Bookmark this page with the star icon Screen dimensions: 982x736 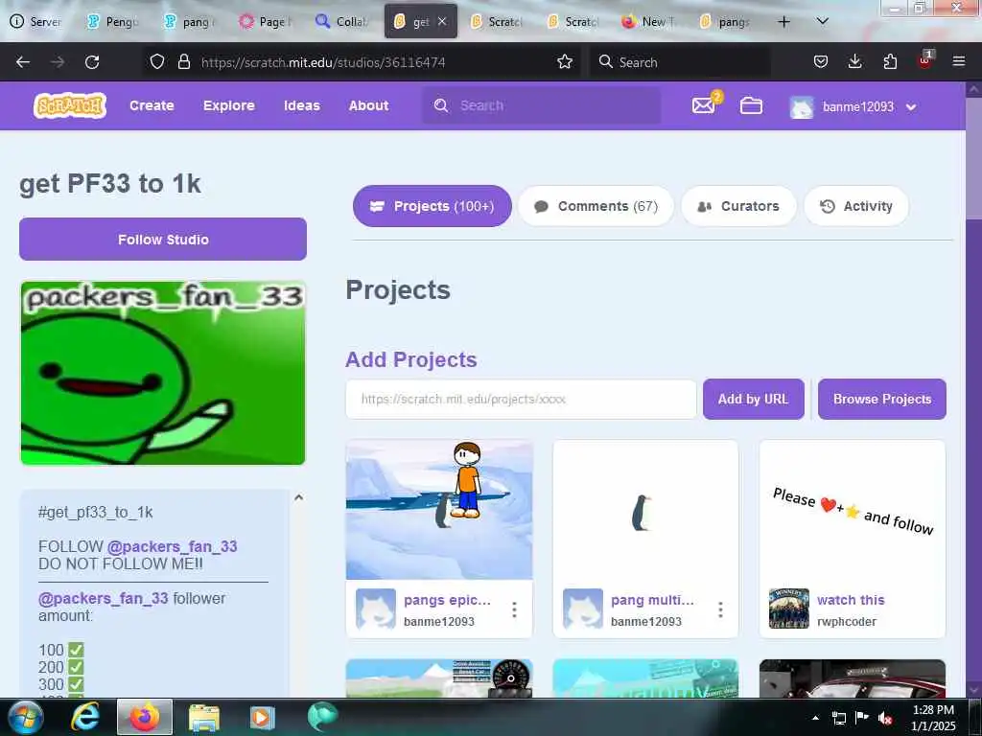[564, 61]
